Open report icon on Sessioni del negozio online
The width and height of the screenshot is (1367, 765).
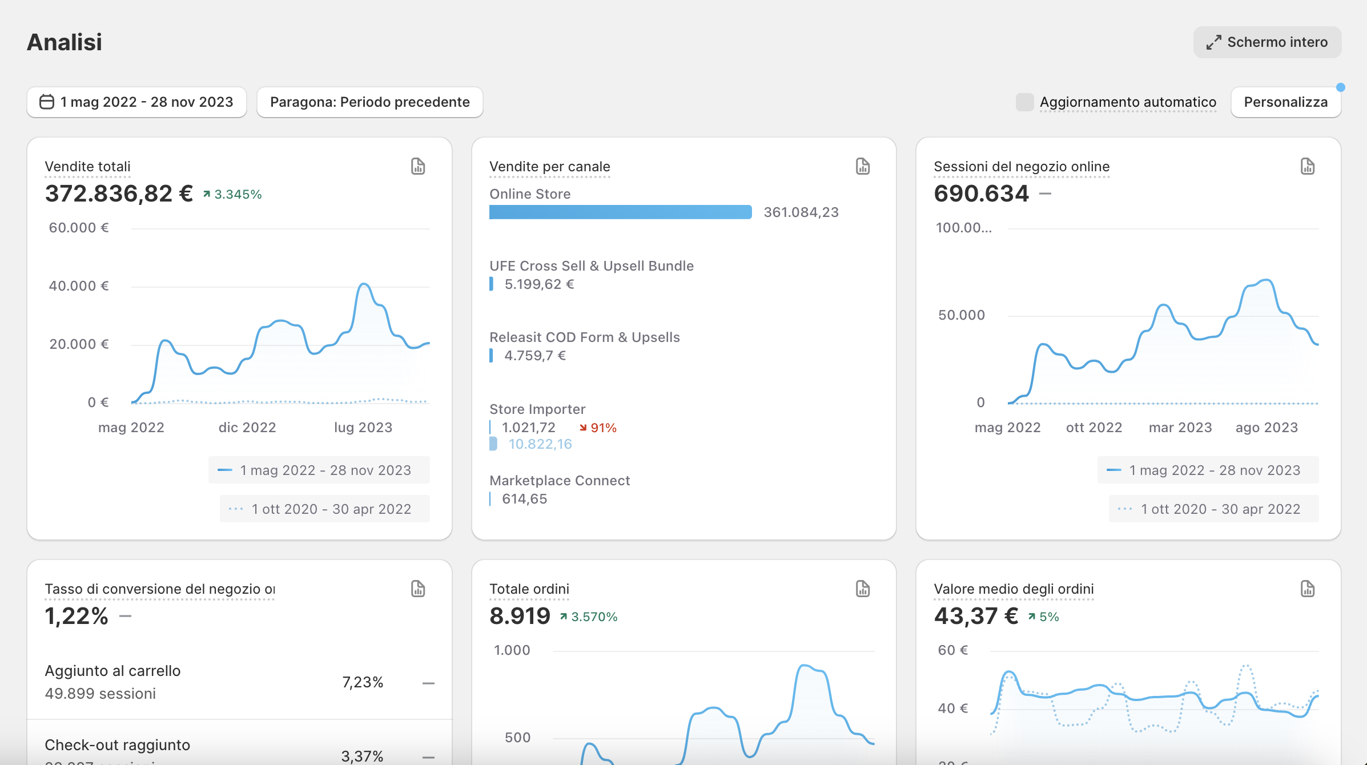pyautogui.click(x=1307, y=166)
